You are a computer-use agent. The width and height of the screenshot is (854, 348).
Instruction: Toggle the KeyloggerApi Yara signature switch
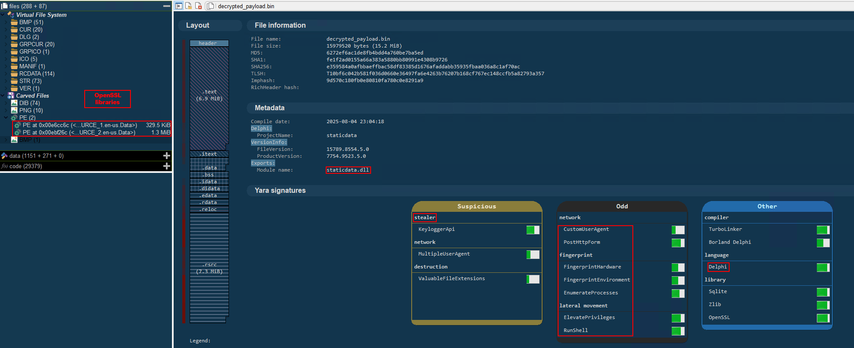(533, 230)
